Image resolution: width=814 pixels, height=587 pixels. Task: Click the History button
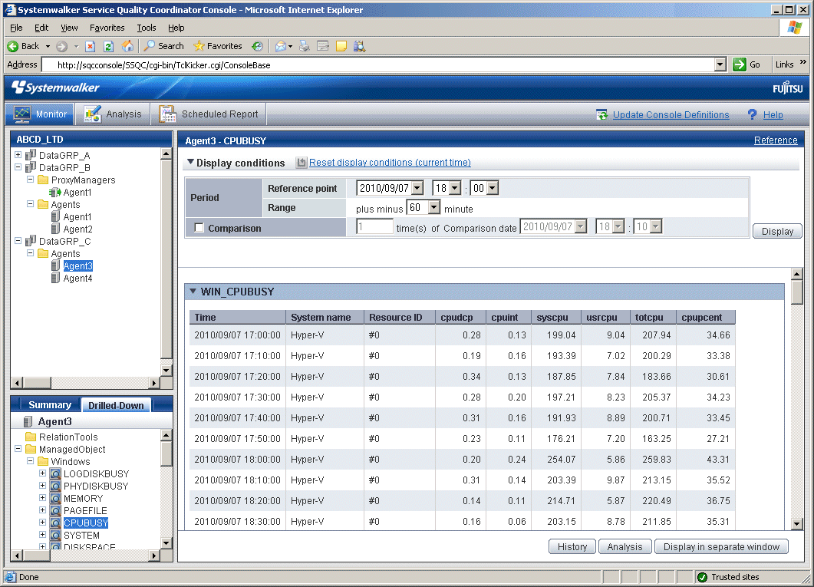572,546
